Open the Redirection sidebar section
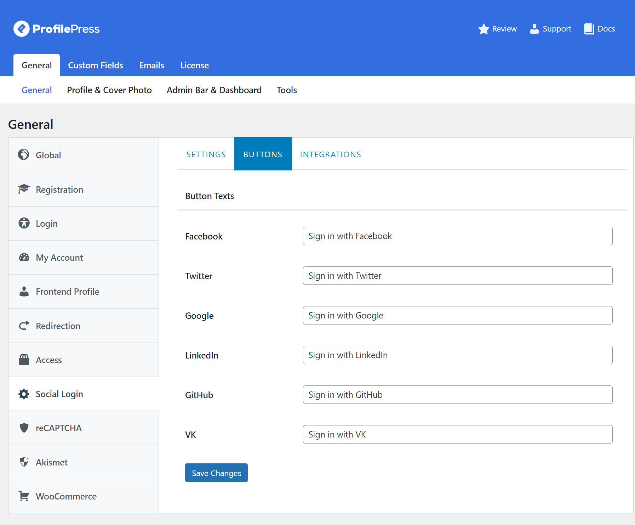This screenshot has height=525, width=635. point(84,326)
